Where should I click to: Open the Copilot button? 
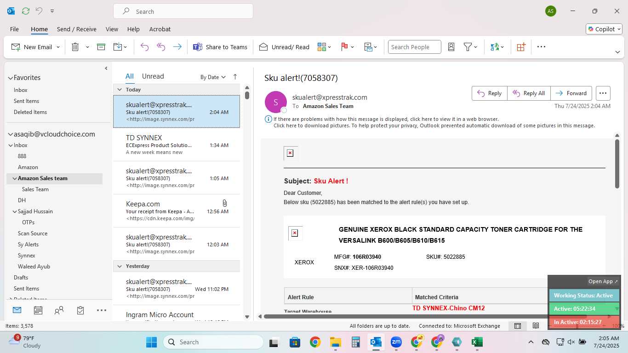click(x=604, y=29)
